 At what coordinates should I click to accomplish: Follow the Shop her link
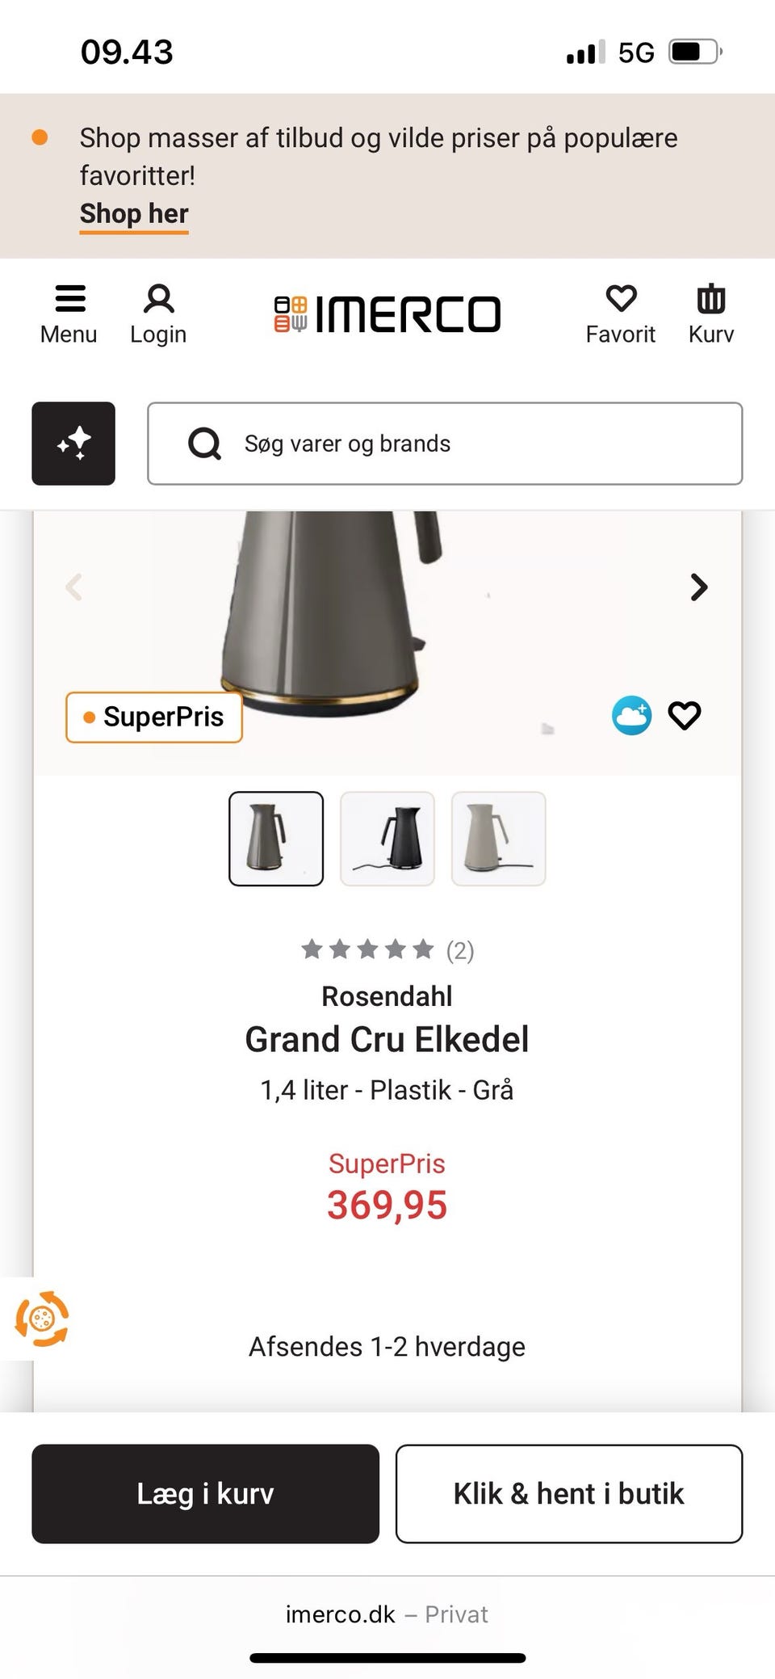[x=134, y=214]
